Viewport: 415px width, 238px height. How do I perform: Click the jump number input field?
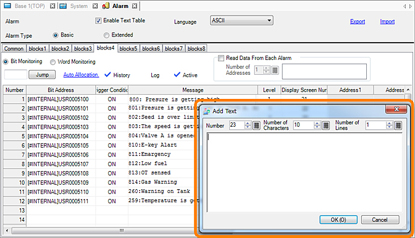click(x=15, y=74)
